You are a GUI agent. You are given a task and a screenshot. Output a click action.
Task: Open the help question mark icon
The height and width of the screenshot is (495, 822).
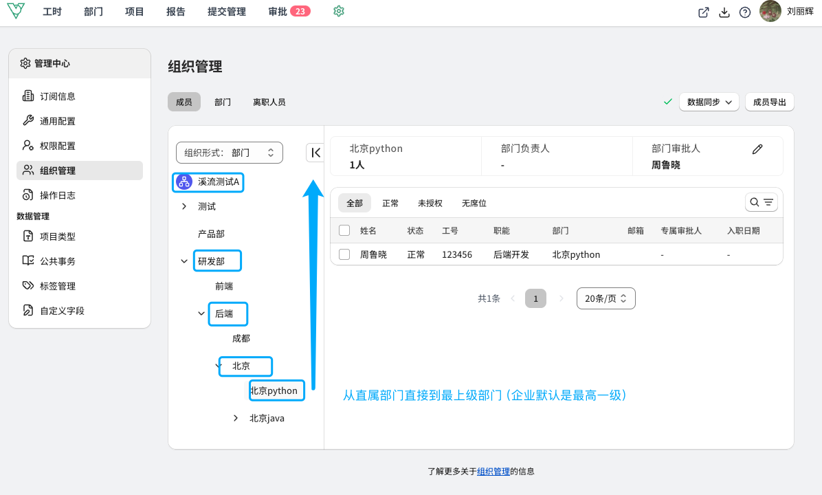point(744,12)
